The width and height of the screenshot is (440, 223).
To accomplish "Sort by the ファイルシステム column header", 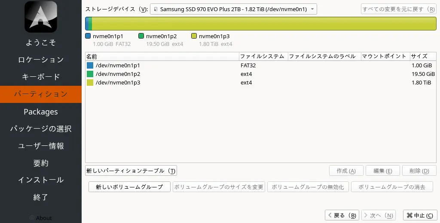I will coord(262,56).
